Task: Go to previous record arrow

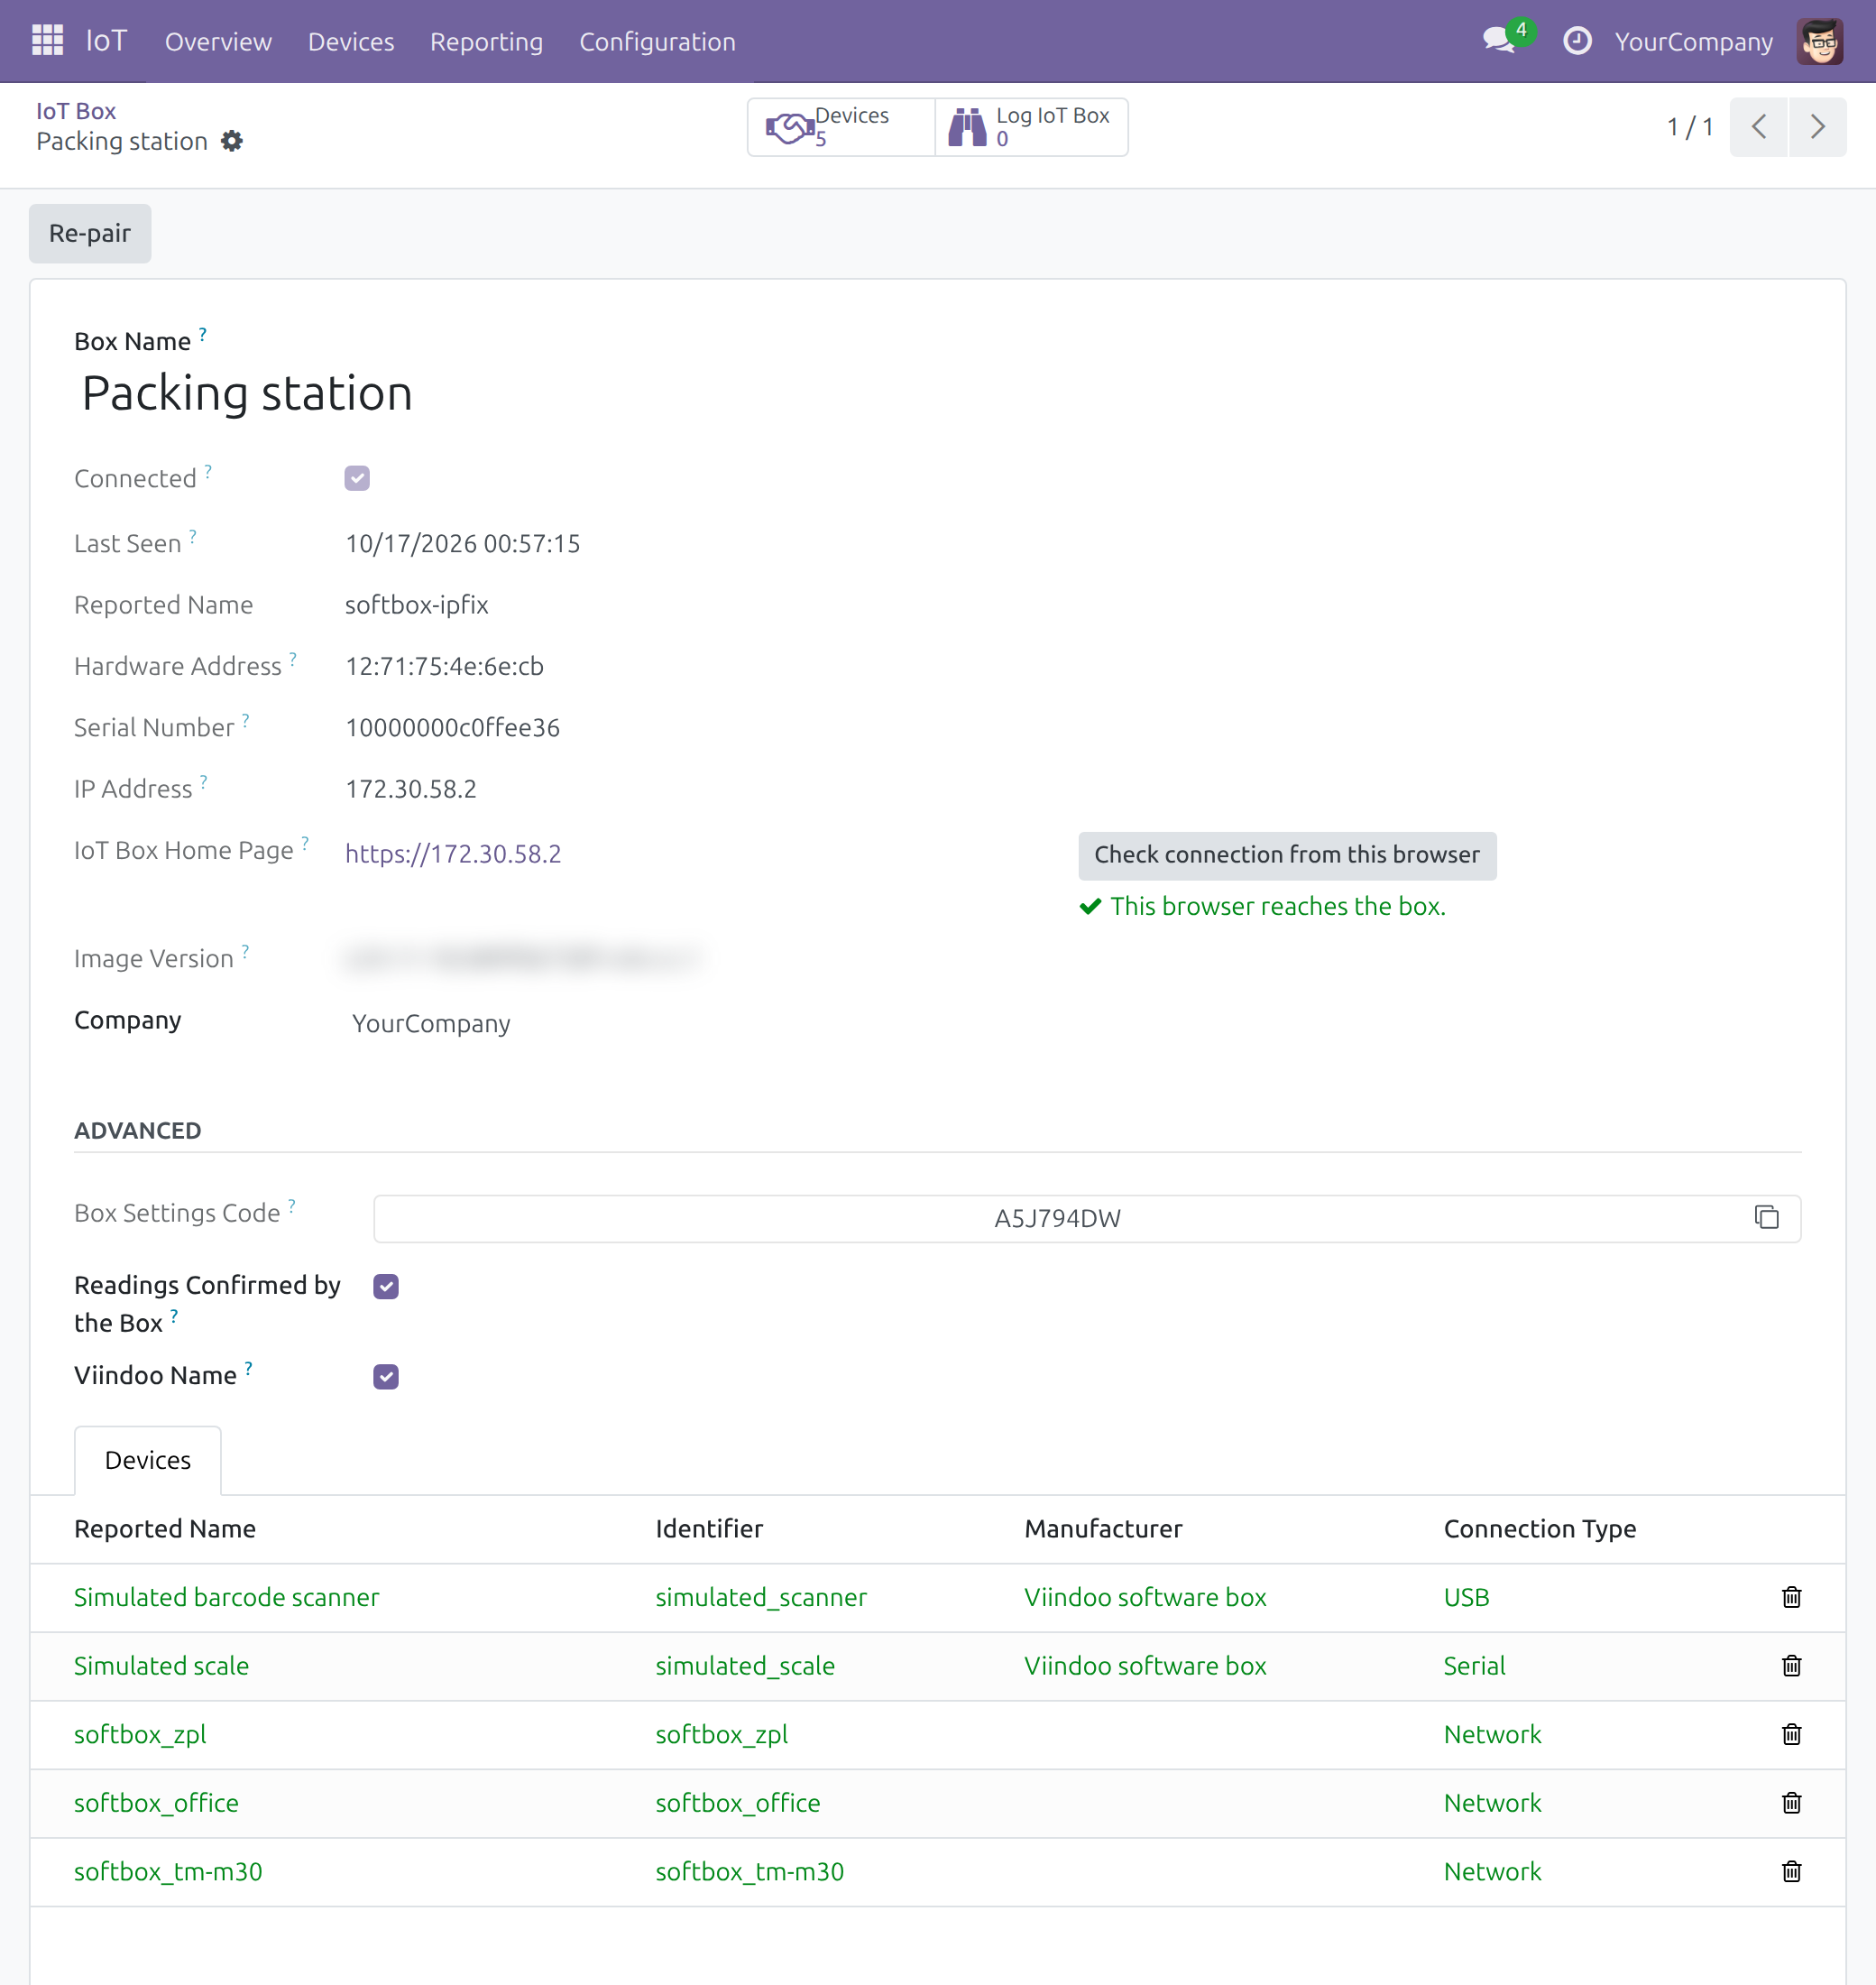Action: pos(1758,127)
